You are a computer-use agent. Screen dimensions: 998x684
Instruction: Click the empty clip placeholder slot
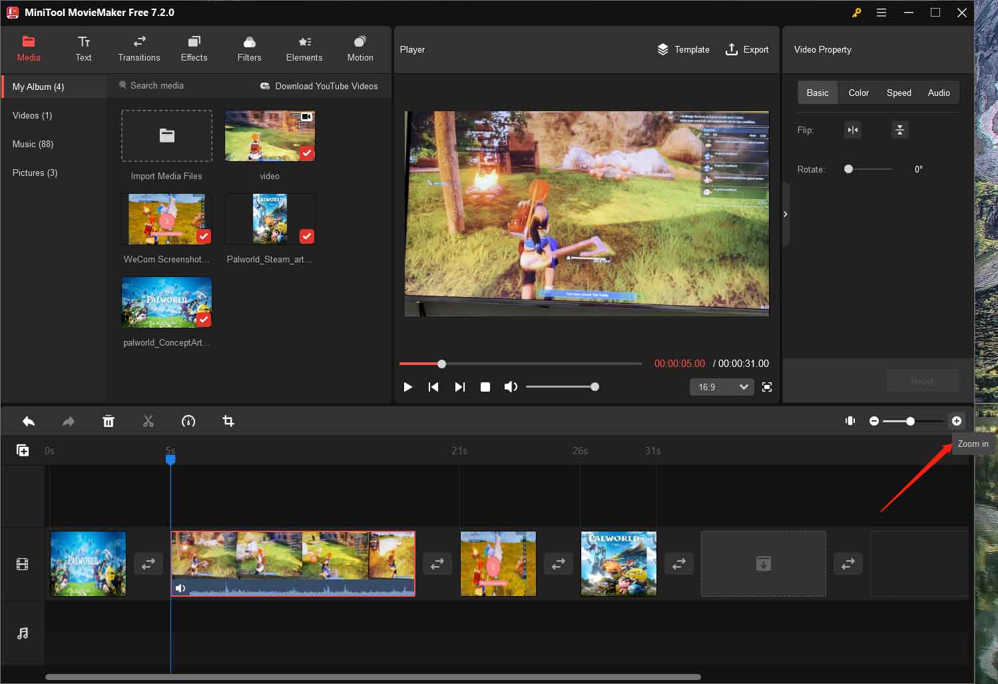pyautogui.click(x=764, y=563)
